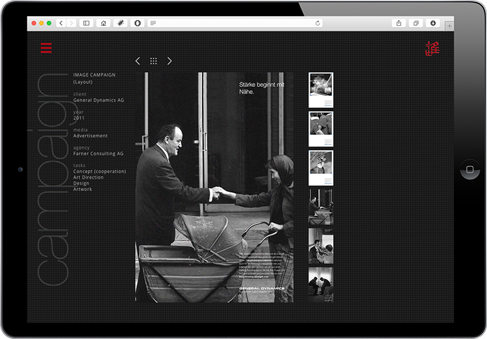The width and height of the screenshot is (487, 339).
Task: Open the browser downloads icon
Action: [x=433, y=23]
